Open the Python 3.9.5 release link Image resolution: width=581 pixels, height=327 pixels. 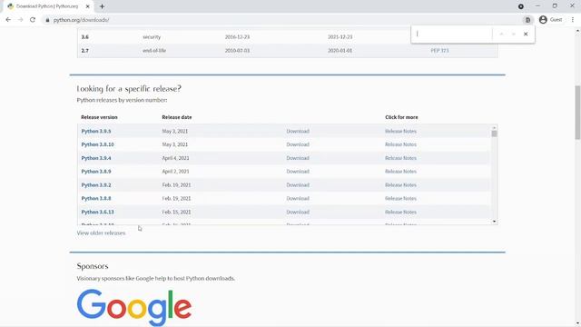pos(96,131)
